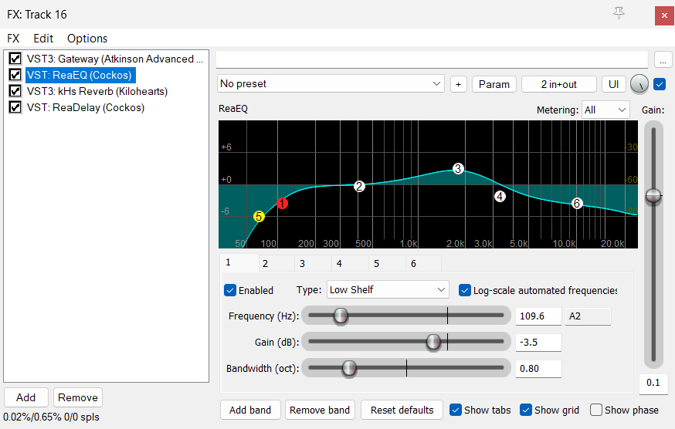
Task: Click the output gain field 0.1
Action: [653, 383]
